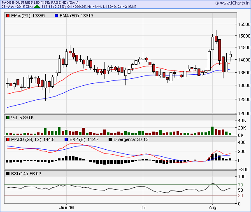This screenshot has width=251, height=212.
Task: Click the Jul date axis label
Action: [143, 207]
